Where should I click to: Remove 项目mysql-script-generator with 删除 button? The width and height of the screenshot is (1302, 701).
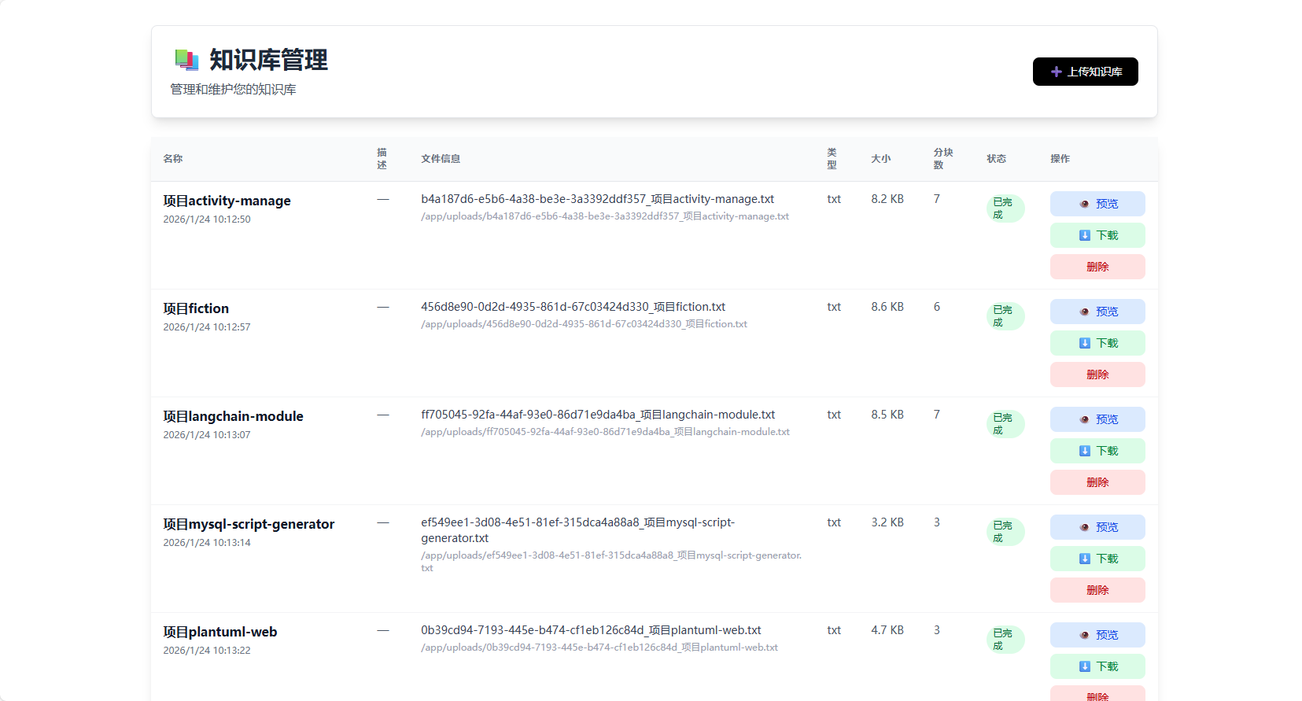(x=1097, y=590)
